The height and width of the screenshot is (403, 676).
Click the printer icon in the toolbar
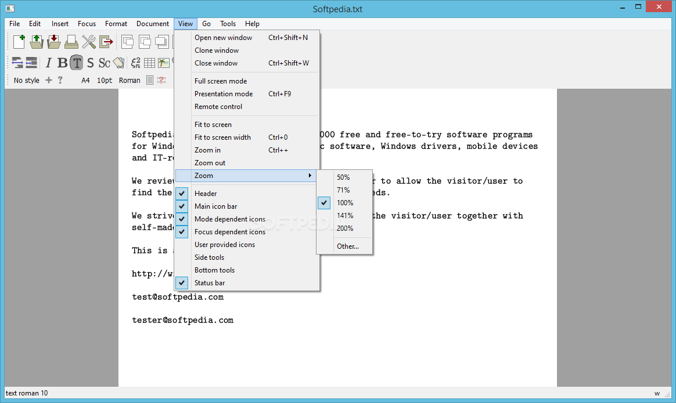coord(71,41)
